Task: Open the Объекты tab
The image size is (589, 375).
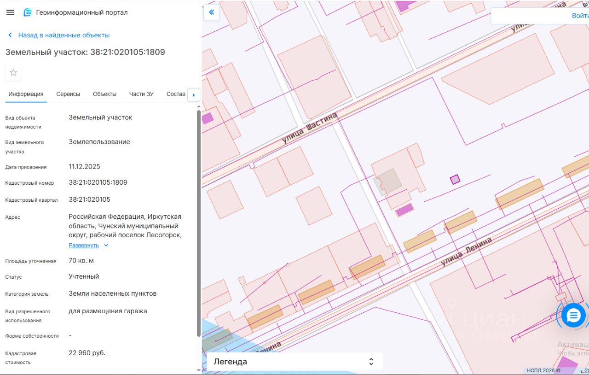Action: pos(104,94)
